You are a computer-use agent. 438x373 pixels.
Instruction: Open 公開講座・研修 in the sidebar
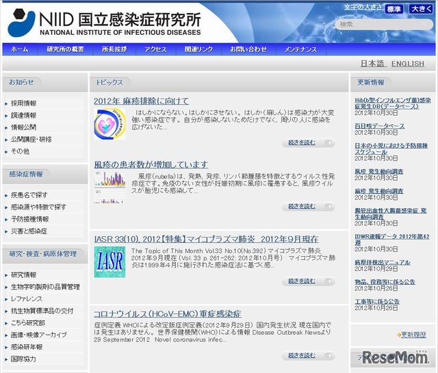[x=31, y=140]
